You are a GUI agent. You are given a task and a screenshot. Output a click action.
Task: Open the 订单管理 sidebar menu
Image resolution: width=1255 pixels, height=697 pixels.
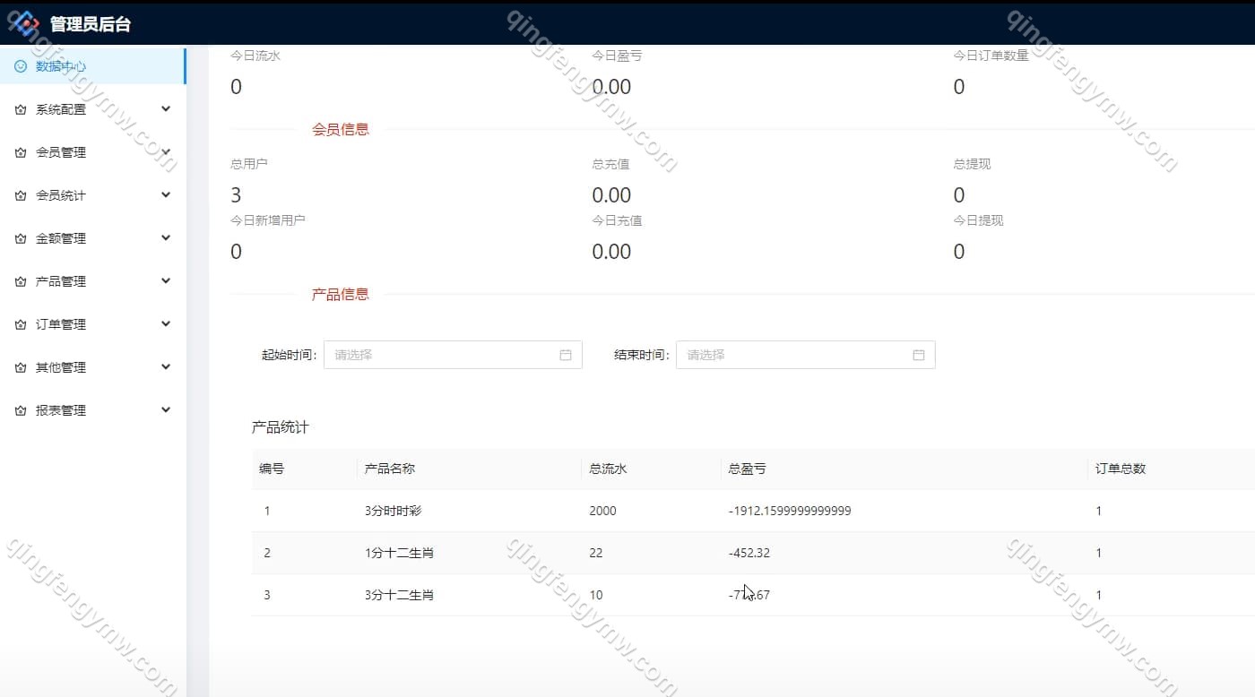[x=61, y=324]
